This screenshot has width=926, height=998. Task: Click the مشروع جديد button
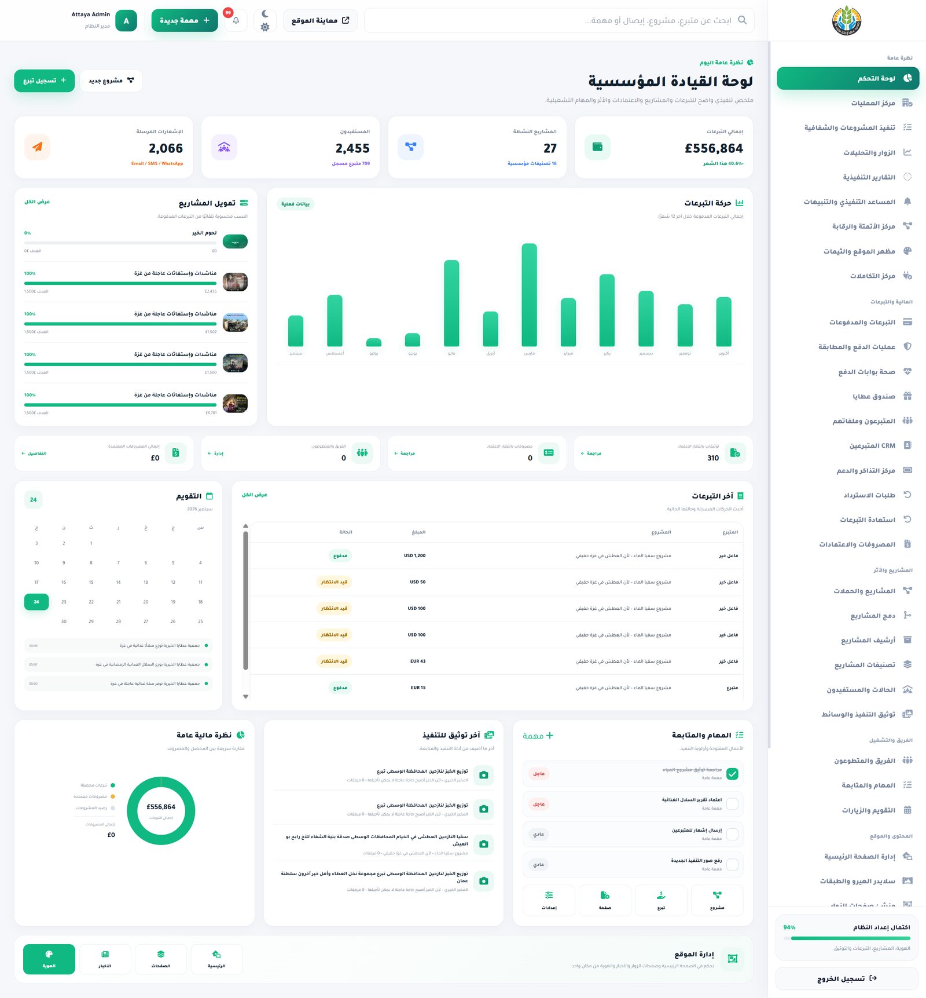pos(111,81)
